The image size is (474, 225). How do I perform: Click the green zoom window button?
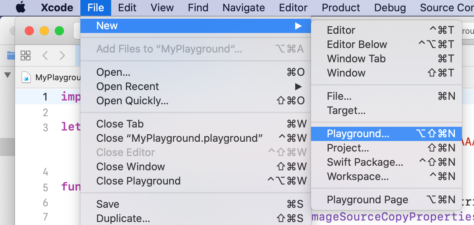(x=59, y=31)
